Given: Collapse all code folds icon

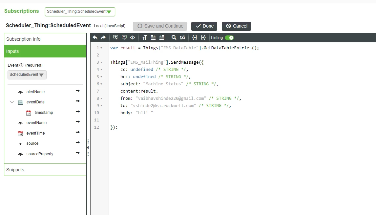Looking at the screenshot, I should pyautogui.click(x=195, y=37).
